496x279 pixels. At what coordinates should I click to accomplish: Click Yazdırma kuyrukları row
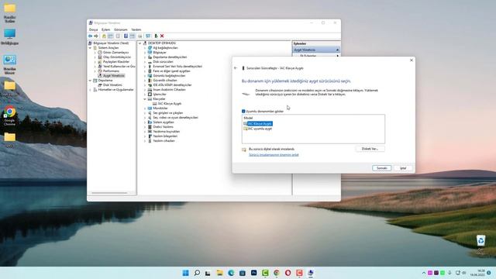click(167, 131)
